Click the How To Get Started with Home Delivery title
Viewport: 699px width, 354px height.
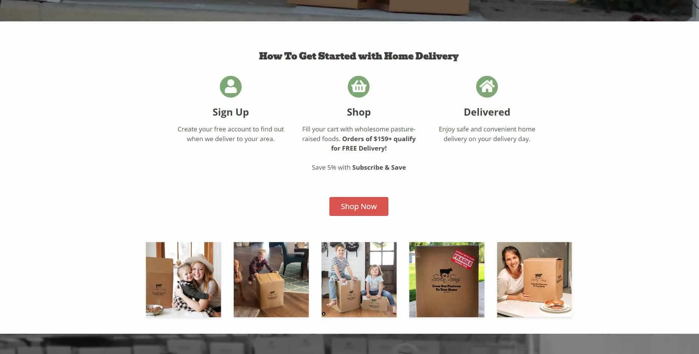(359, 56)
